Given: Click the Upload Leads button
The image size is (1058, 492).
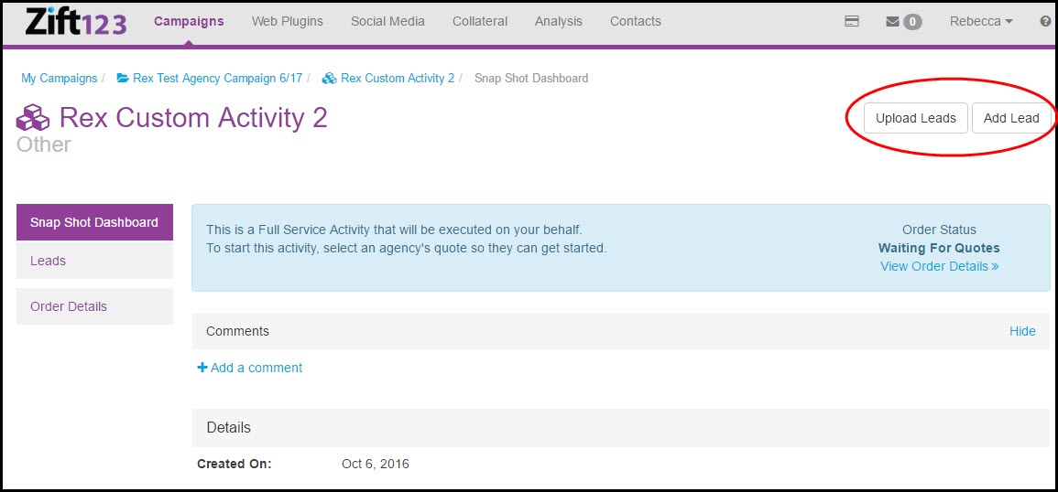Looking at the screenshot, I should click(915, 118).
